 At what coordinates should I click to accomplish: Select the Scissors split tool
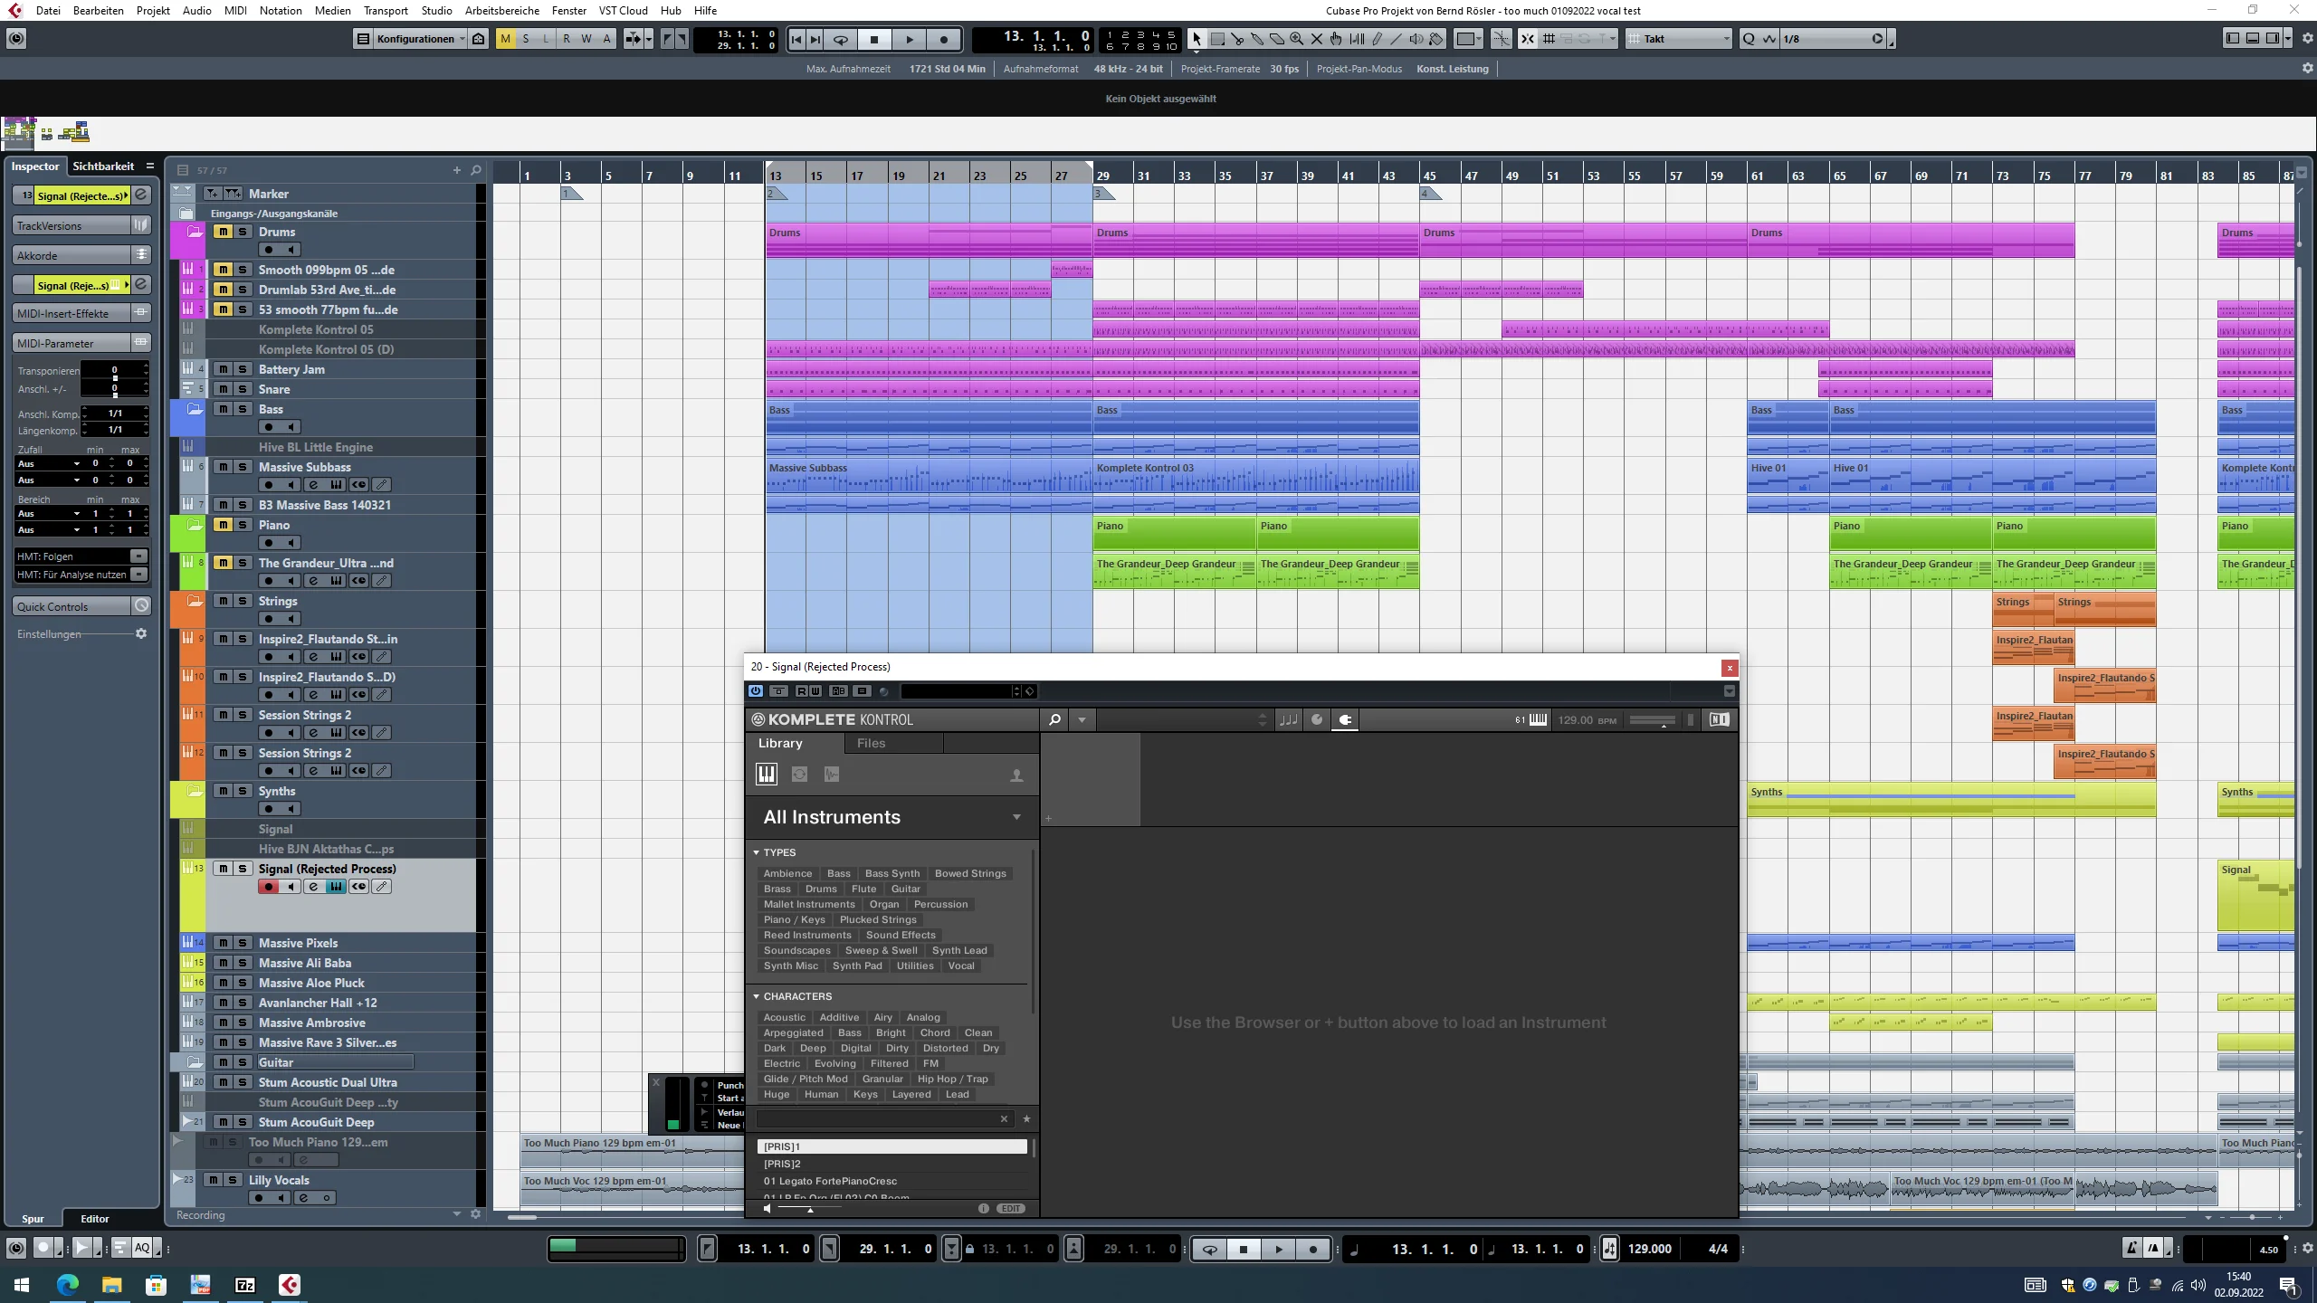point(1237,39)
